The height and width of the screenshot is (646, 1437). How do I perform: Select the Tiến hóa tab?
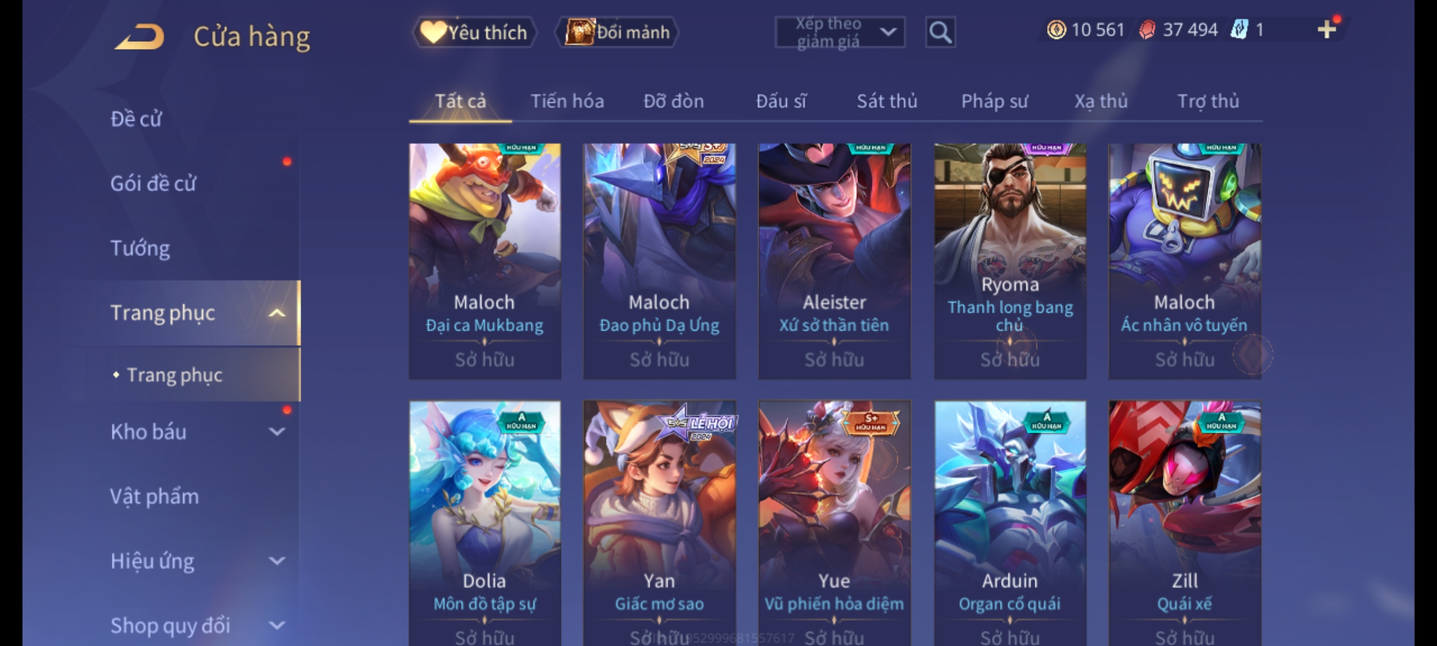[x=567, y=101]
